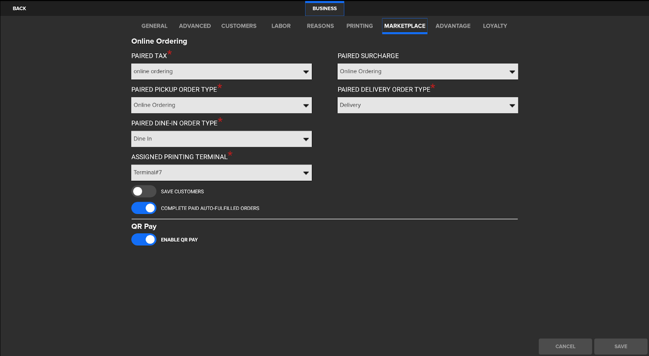Viewport: 649px width, 356px height.
Task: Open the Paired Tax dropdown
Action: coord(221,71)
